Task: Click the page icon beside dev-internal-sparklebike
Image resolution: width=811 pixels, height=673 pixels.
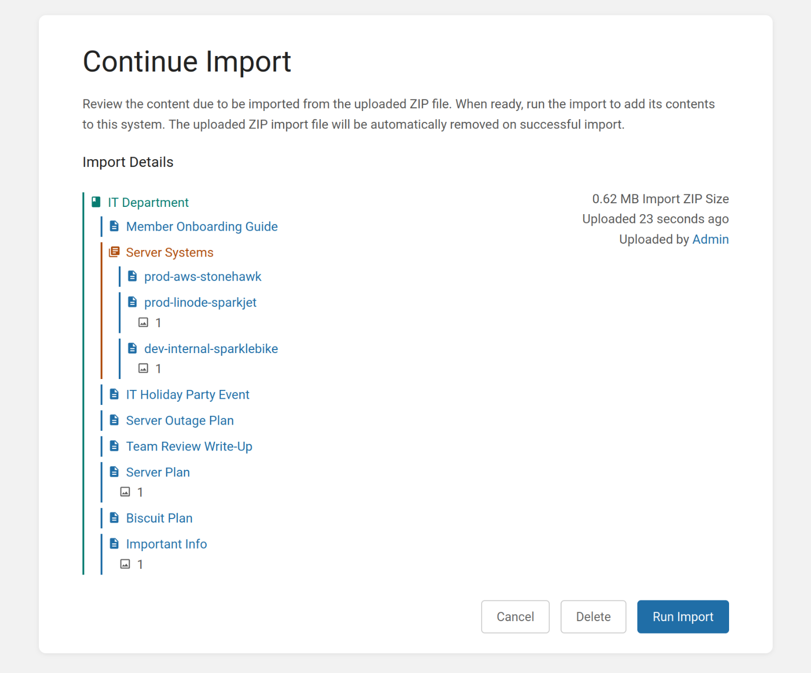Action: click(x=132, y=348)
